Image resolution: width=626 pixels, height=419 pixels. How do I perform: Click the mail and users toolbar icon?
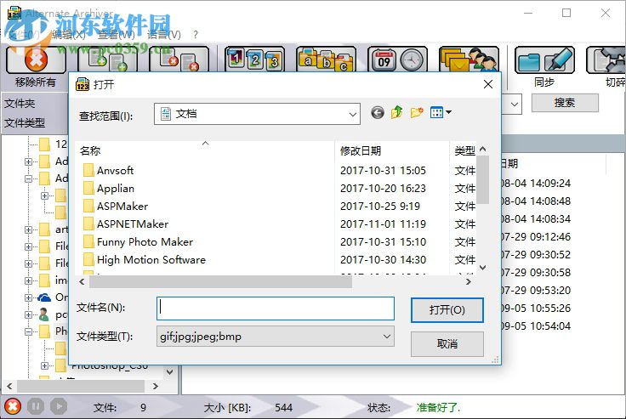click(469, 59)
